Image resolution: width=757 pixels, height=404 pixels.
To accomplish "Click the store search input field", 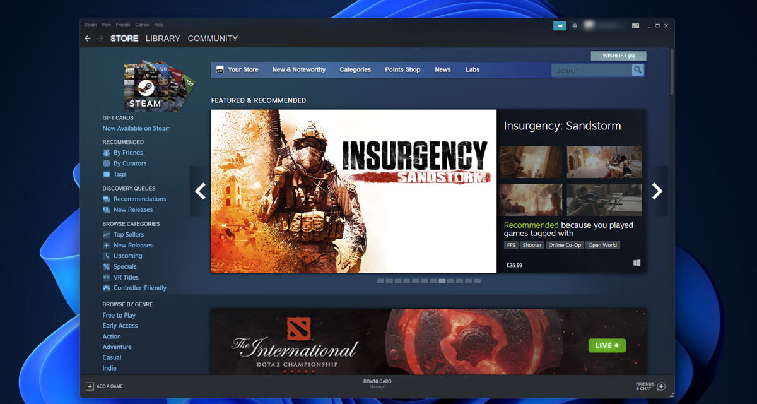I will (592, 70).
